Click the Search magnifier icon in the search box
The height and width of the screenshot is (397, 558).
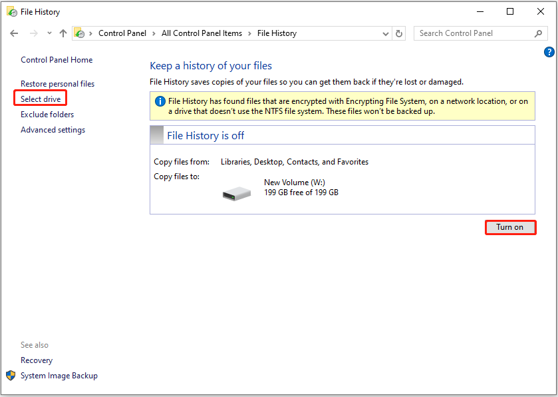tap(539, 33)
